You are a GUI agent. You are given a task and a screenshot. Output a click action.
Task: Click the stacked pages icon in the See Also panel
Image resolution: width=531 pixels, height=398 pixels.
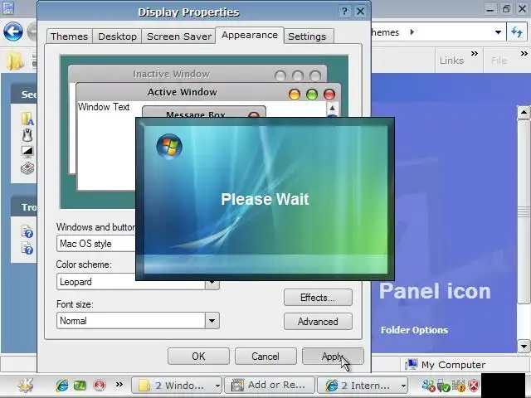point(27,167)
